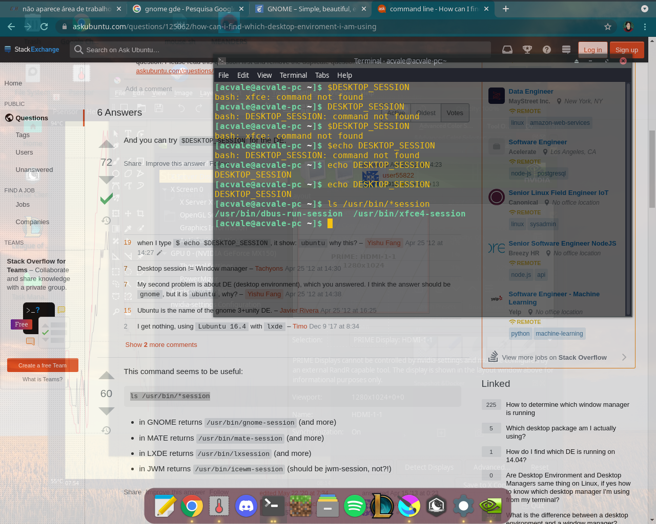The height and width of the screenshot is (524, 656).
Task: Click Create a free Team button
Action: (x=43, y=365)
